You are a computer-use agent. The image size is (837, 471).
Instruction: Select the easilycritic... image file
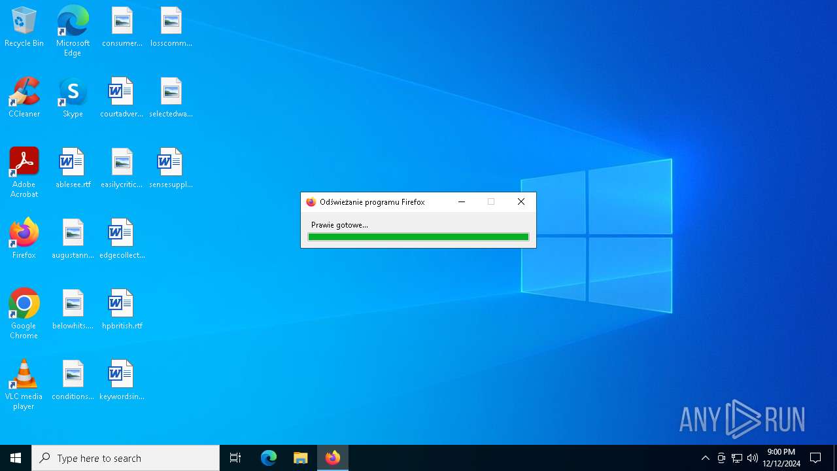122,168
